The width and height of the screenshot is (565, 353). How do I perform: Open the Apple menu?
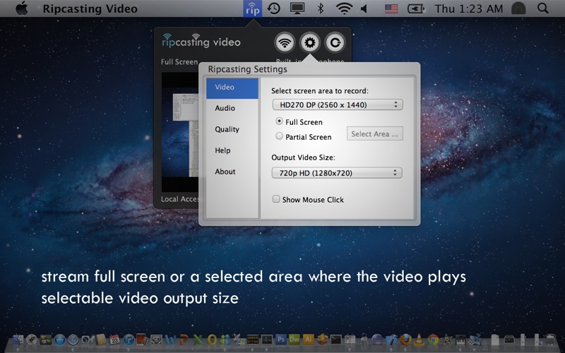click(x=22, y=8)
